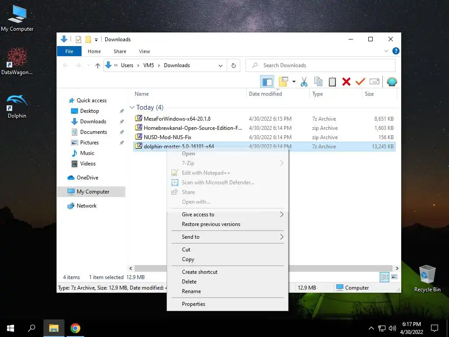This screenshot has width=449, height=337.
Task: Click the Up one level arrow
Action: [x=98, y=66]
